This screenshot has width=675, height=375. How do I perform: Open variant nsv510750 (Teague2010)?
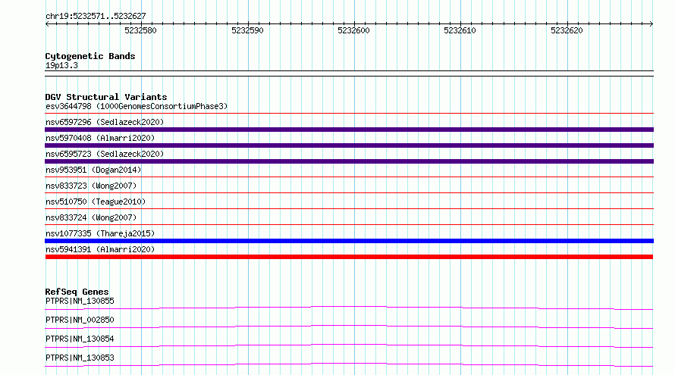pyautogui.click(x=96, y=202)
